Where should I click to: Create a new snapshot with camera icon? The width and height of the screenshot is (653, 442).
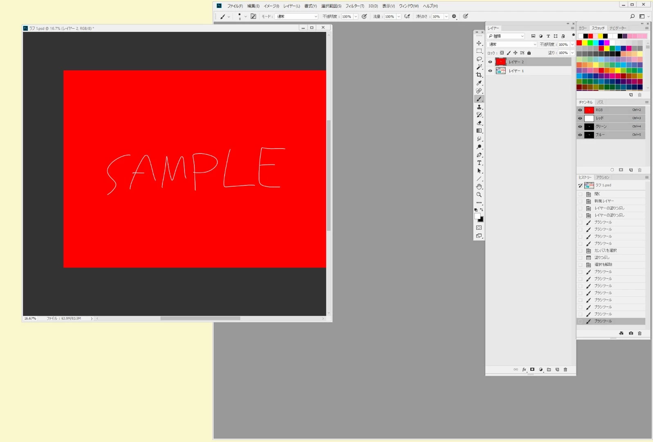631,334
